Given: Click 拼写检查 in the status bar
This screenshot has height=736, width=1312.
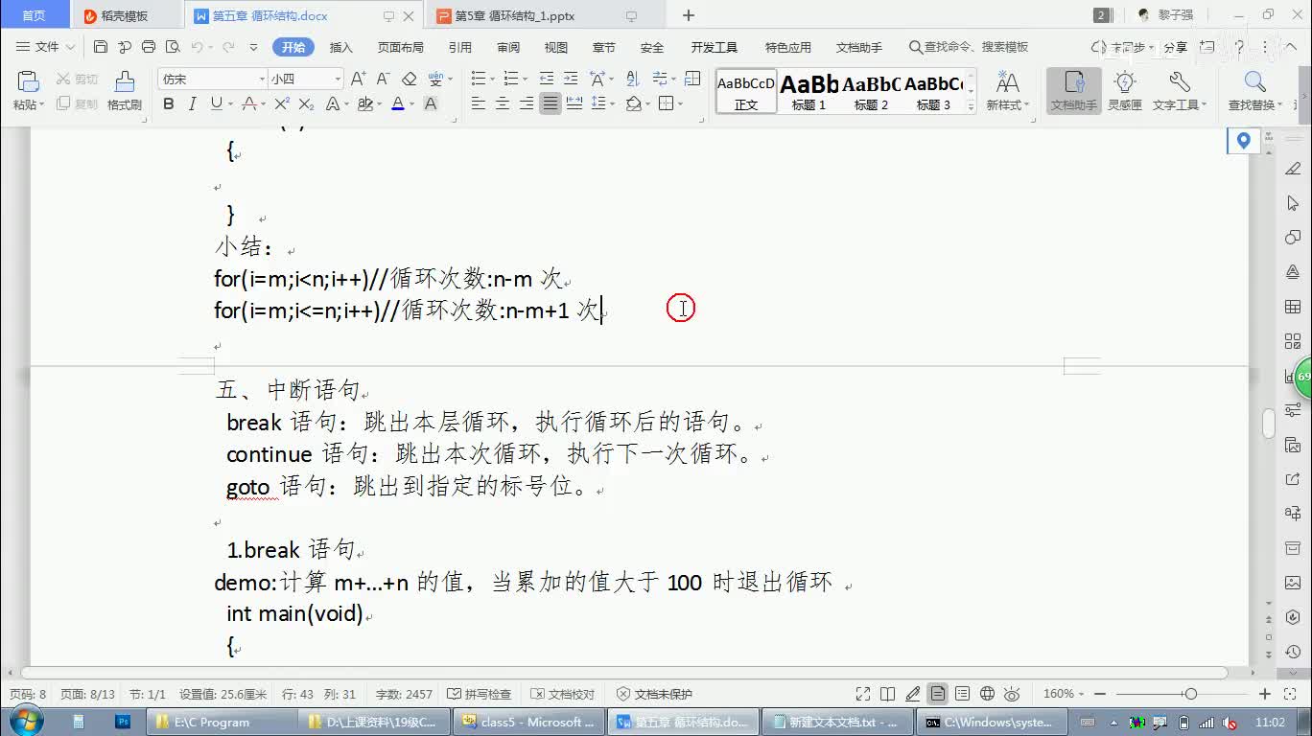Looking at the screenshot, I should [480, 694].
